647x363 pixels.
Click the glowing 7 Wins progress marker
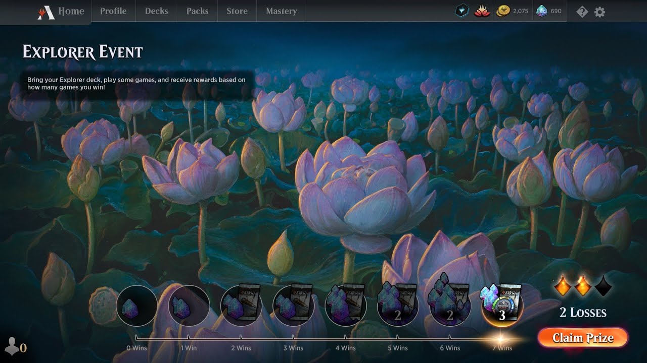tap(501, 338)
